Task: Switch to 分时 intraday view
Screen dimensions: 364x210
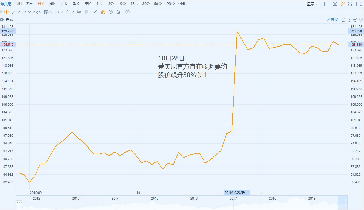Action: 18,4
